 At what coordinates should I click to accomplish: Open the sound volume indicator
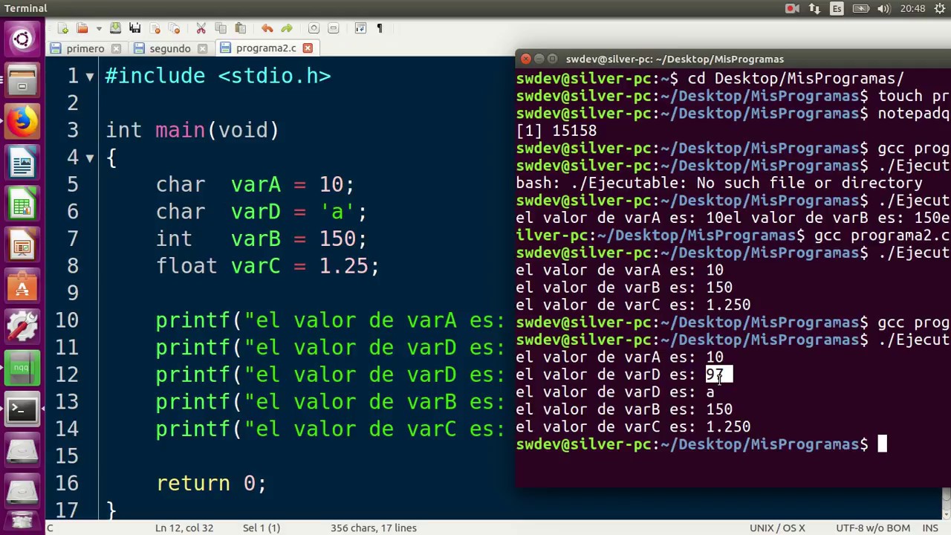[x=883, y=8]
